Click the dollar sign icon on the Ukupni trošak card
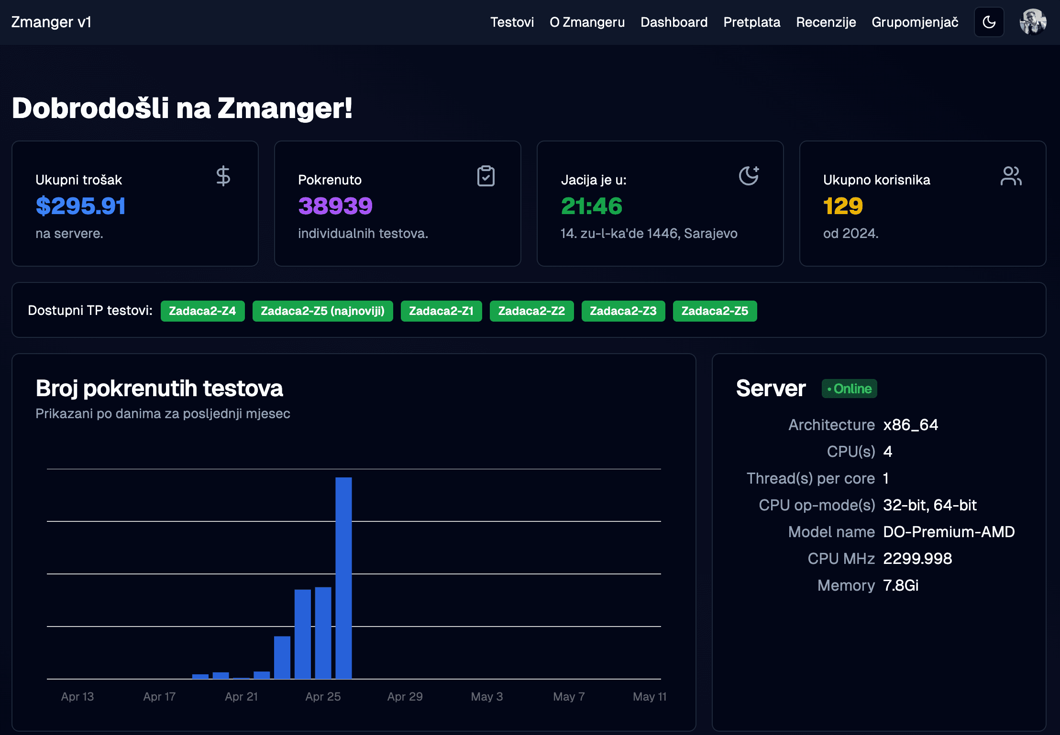 point(223,176)
